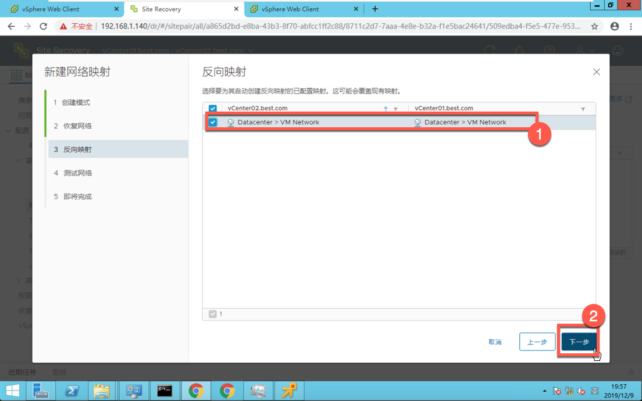The height and width of the screenshot is (401, 642).
Task: Open Command Prompt from taskbar
Action: (x=165, y=391)
